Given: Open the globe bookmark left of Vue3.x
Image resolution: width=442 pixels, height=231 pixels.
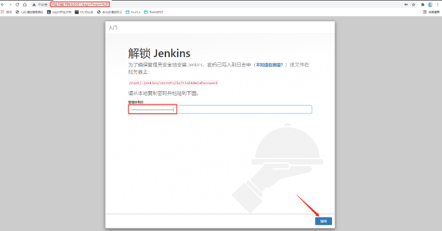Looking at the screenshot, I should pyautogui.click(x=109, y=12).
